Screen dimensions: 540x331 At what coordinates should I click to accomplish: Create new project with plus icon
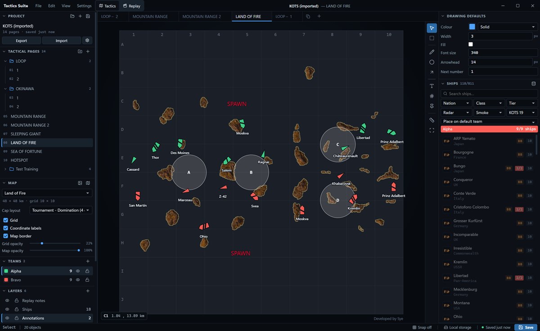80,16
